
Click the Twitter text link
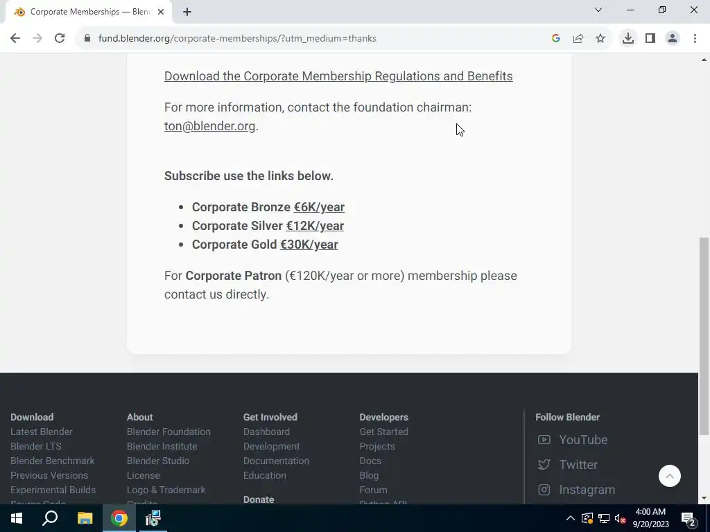click(x=578, y=465)
